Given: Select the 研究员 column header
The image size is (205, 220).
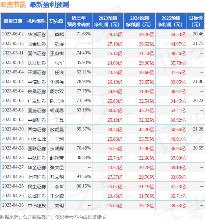Looking at the screenshot, I should pyautogui.click(x=56, y=21).
